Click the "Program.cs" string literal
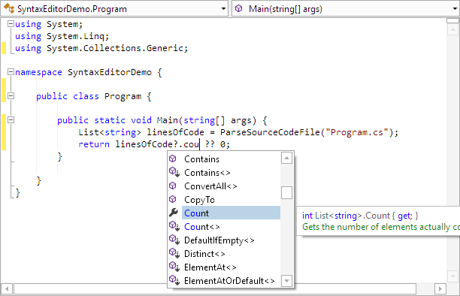Image resolution: width=460 pixels, height=296 pixels. click(357, 132)
